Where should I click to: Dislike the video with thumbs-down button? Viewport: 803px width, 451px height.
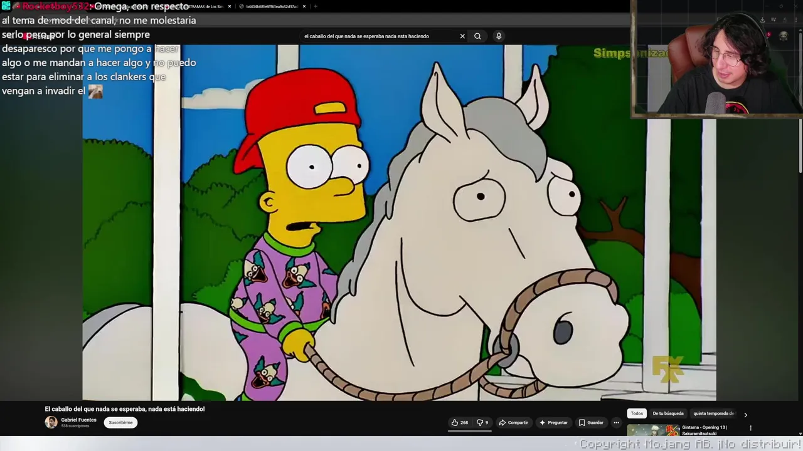[x=482, y=423]
